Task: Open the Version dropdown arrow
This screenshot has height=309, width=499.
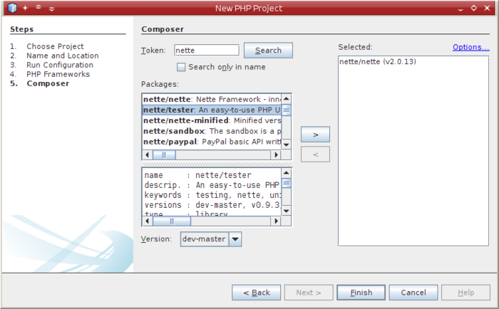Action: (x=235, y=239)
